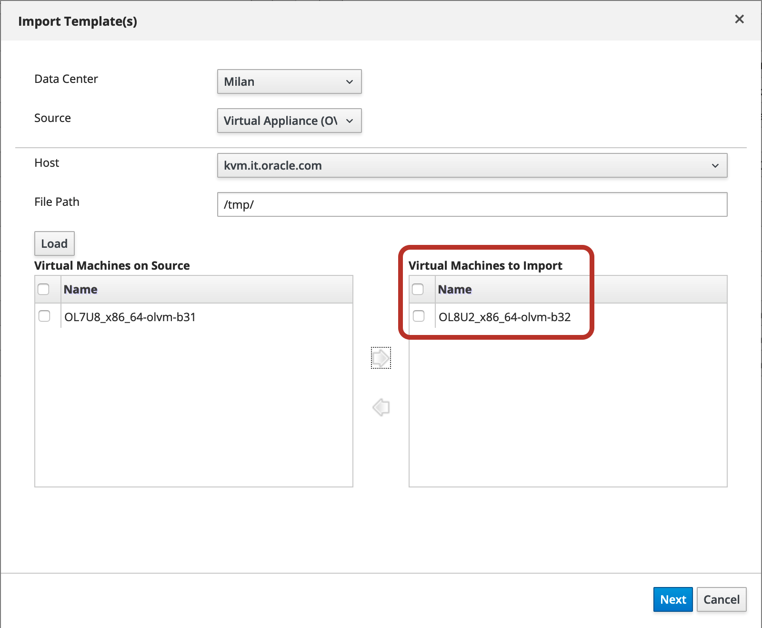Select the OL8U2_x86_64-olvm-b32 row name
Image resolution: width=762 pixels, height=628 pixels.
[504, 317]
